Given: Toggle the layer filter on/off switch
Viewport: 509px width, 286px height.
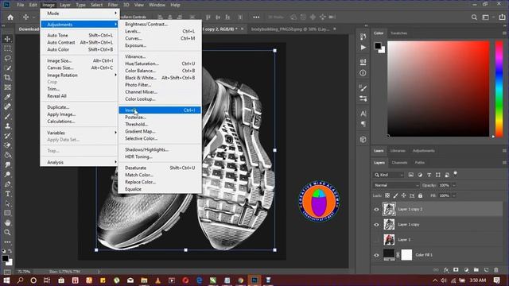Looking at the screenshot, I should (x=456, y=173).
